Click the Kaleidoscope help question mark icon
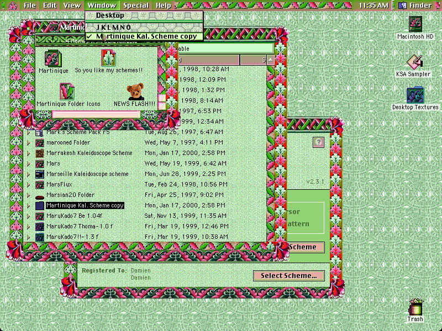 (x=319, y=142)
